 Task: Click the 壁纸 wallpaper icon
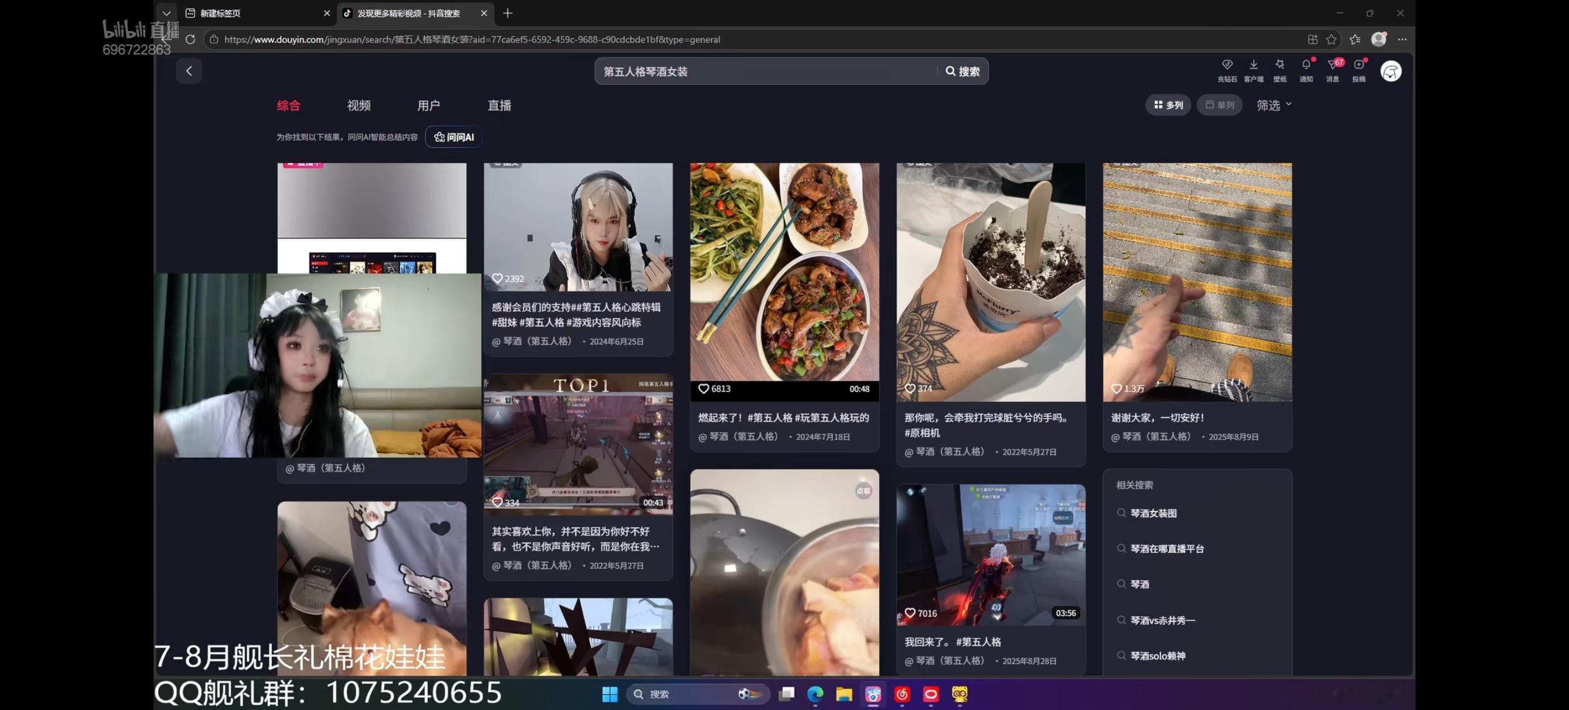(x=1279, y=70)
